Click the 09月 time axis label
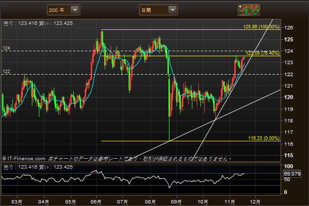This screenshot has height=206, width=309. click(x=176, y=202)
